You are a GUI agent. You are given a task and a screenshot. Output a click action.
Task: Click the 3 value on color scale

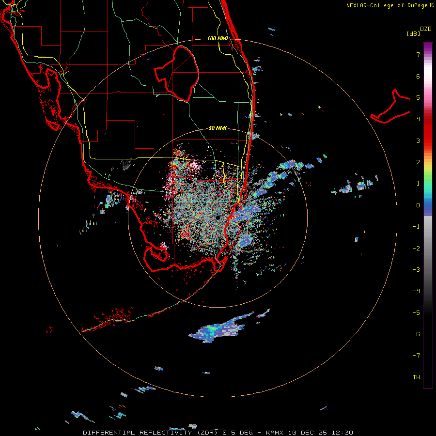click(418, 140)
